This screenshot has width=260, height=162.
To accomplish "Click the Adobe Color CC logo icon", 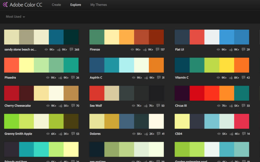I will (5, 5).
